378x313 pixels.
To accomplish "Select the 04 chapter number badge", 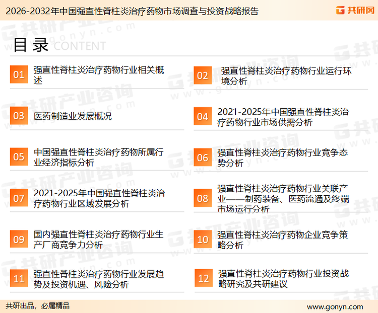I will tap(202, 117).
